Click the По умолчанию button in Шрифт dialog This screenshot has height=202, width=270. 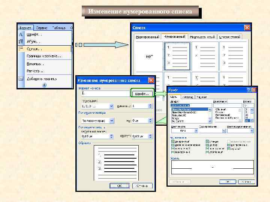pyautogui.click(x=180, y=181)
